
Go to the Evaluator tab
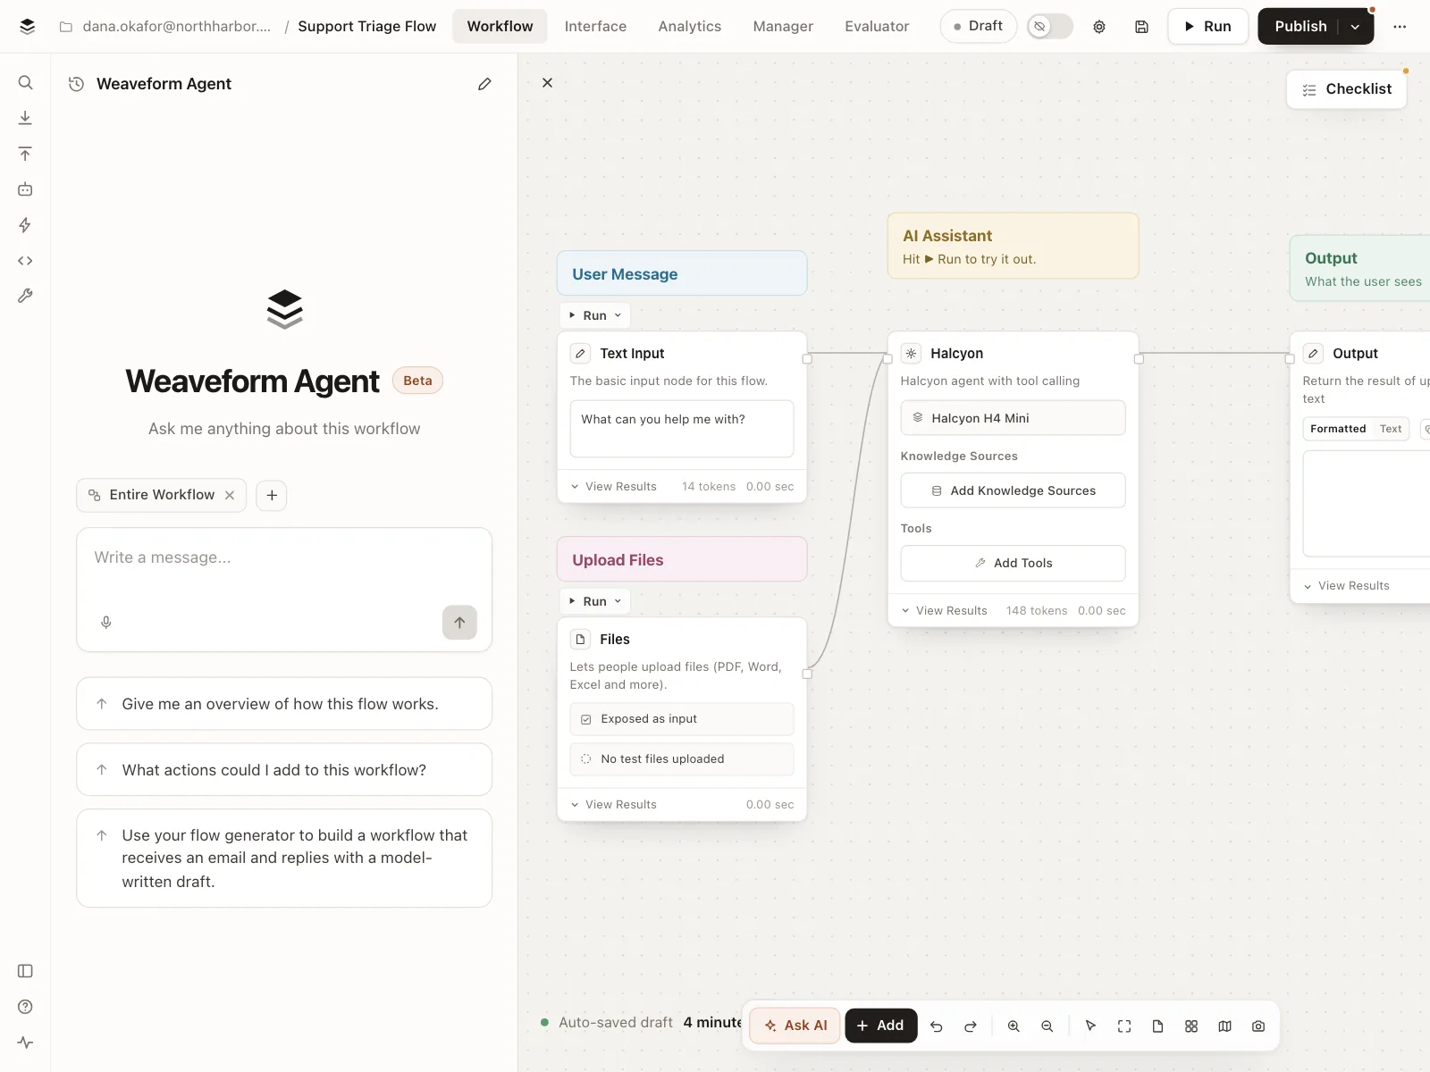pyautogui.click(x=877, y=27)
